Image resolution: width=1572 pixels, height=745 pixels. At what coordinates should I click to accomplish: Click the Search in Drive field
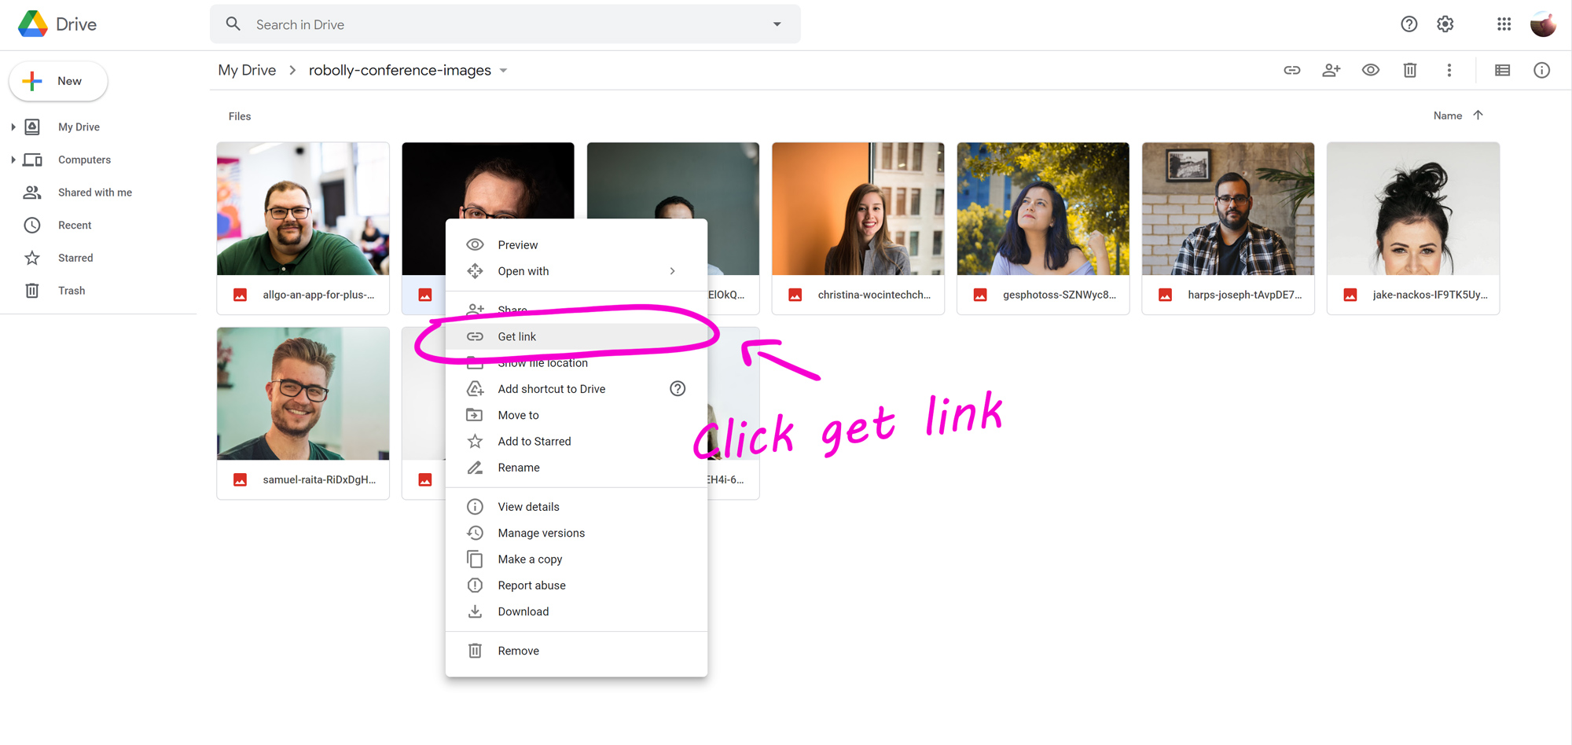tap(503, 24)
